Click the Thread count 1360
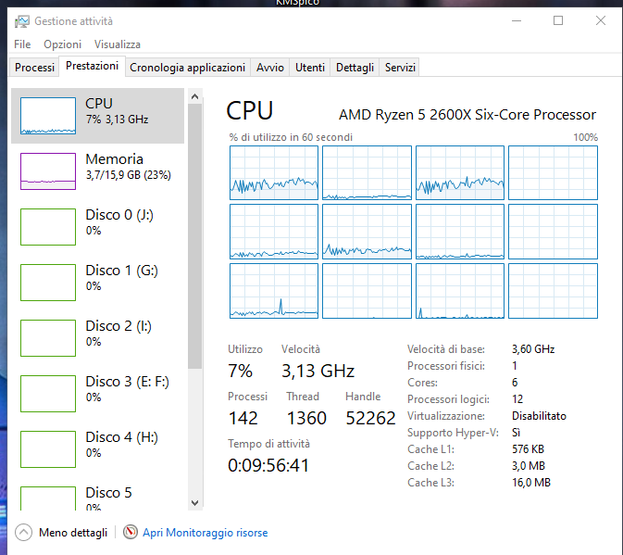This screenshot has width=623, height=555. pos(306,418)
